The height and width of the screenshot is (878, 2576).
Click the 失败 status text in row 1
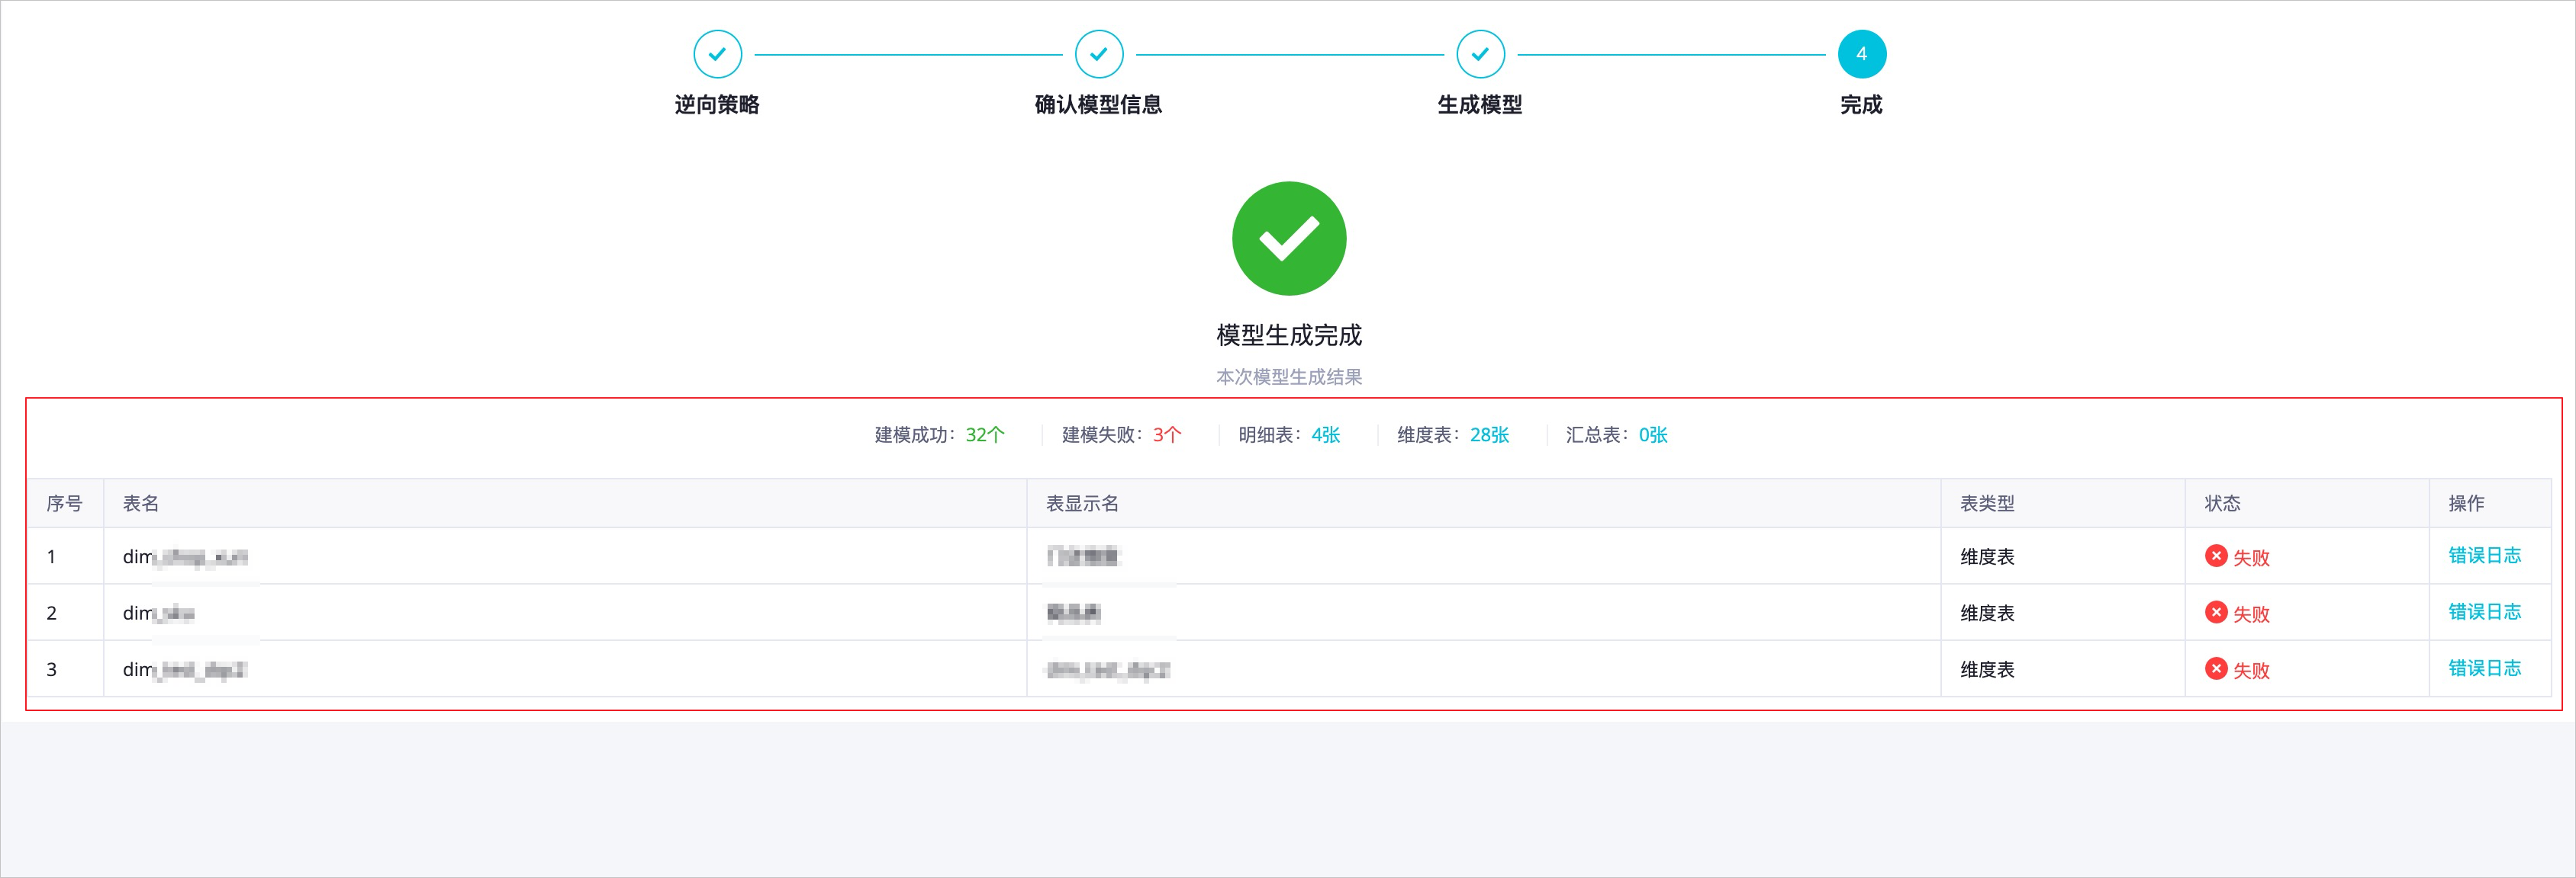pyautogui.click(x=2251, y=559)
